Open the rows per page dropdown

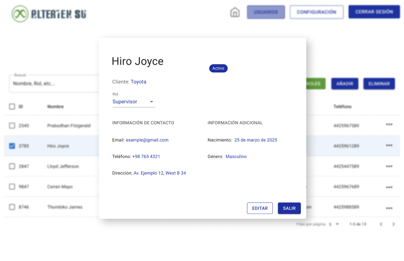[x=334, y=224]
